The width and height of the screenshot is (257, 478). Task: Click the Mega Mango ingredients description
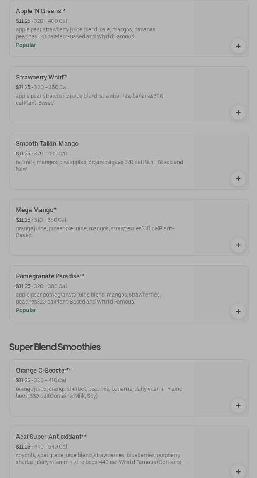[x=95, y=232]
